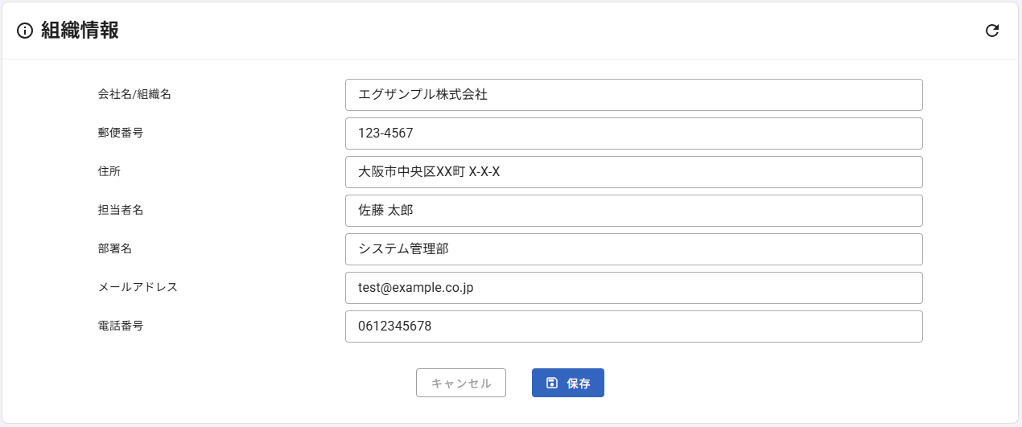Select the 住所 address input field
The image size is (1022, 427).
coord(633,172)
